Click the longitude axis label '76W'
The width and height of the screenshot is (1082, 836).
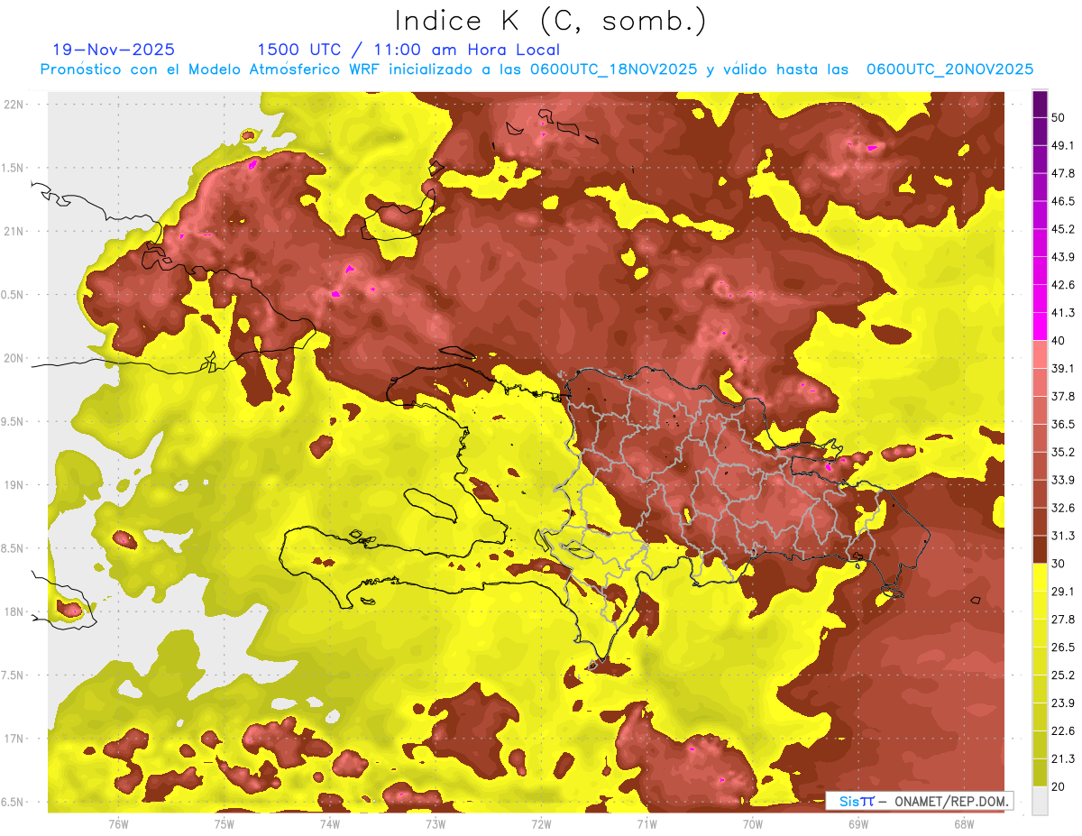118,823
